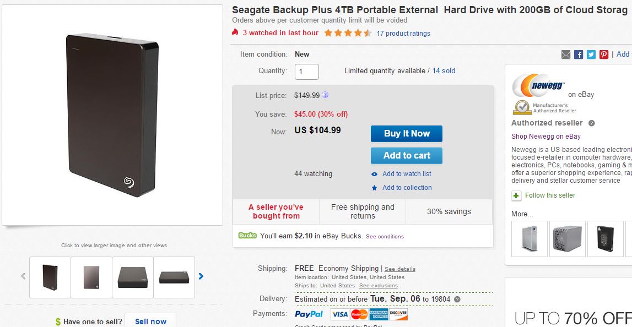This screenshot has width=632, height=327.
Task: Share listing via email envelope icon
Action: [x=566, y=54]
